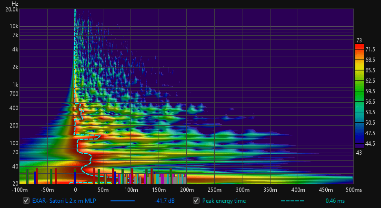Click the 47.5 scale label

tap(371, 133)
